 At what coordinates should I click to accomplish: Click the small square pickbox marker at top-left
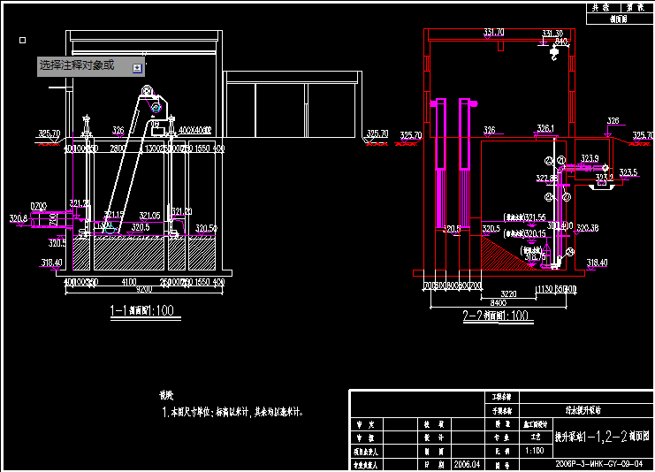coord(23,39)
